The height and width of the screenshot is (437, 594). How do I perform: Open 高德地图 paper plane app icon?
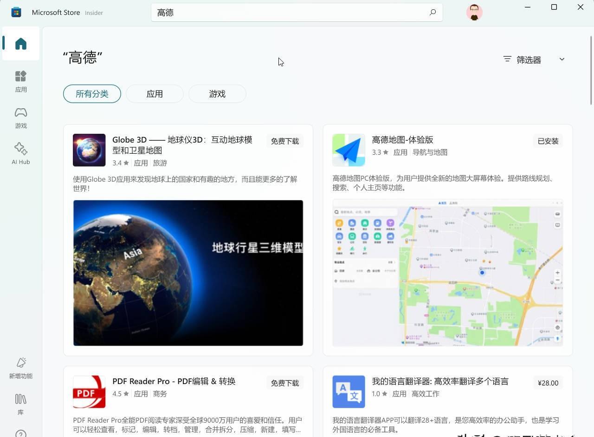tap(349, 150)
